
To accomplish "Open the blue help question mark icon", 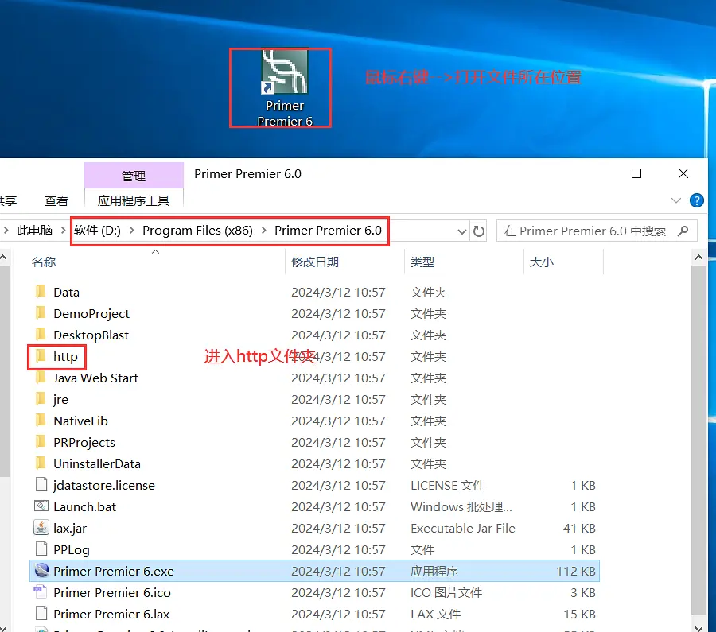I will coord(697,200).
